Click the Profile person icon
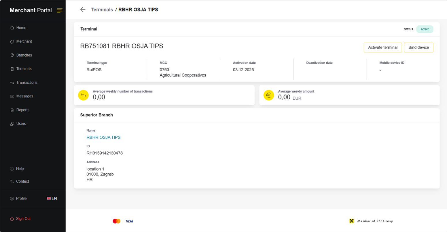Image resolution: width=447 pixels, height=232 pixels. pos(12,198)
